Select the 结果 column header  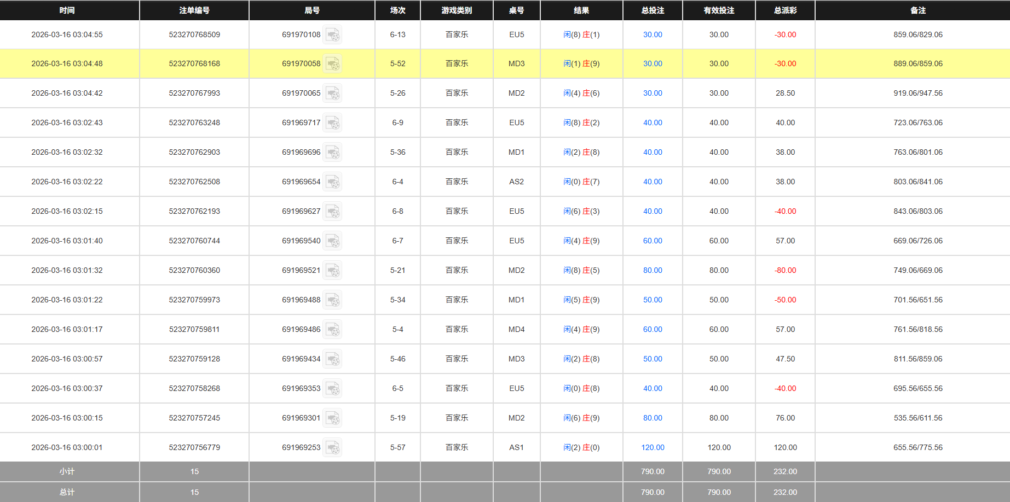[581, 10]
